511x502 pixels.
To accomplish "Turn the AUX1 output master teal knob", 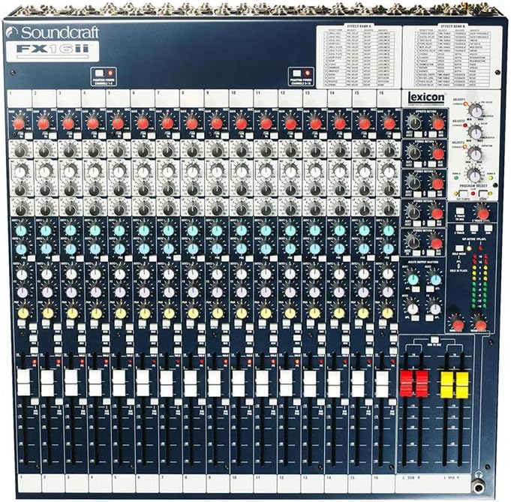I will point(413,279).
